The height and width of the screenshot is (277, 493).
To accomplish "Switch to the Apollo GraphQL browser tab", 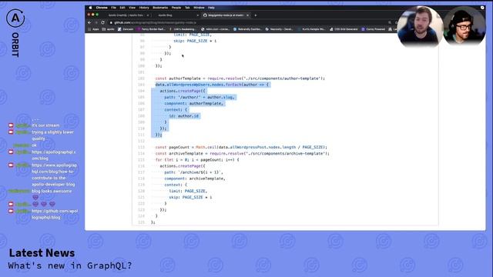I will pos(126,15).
